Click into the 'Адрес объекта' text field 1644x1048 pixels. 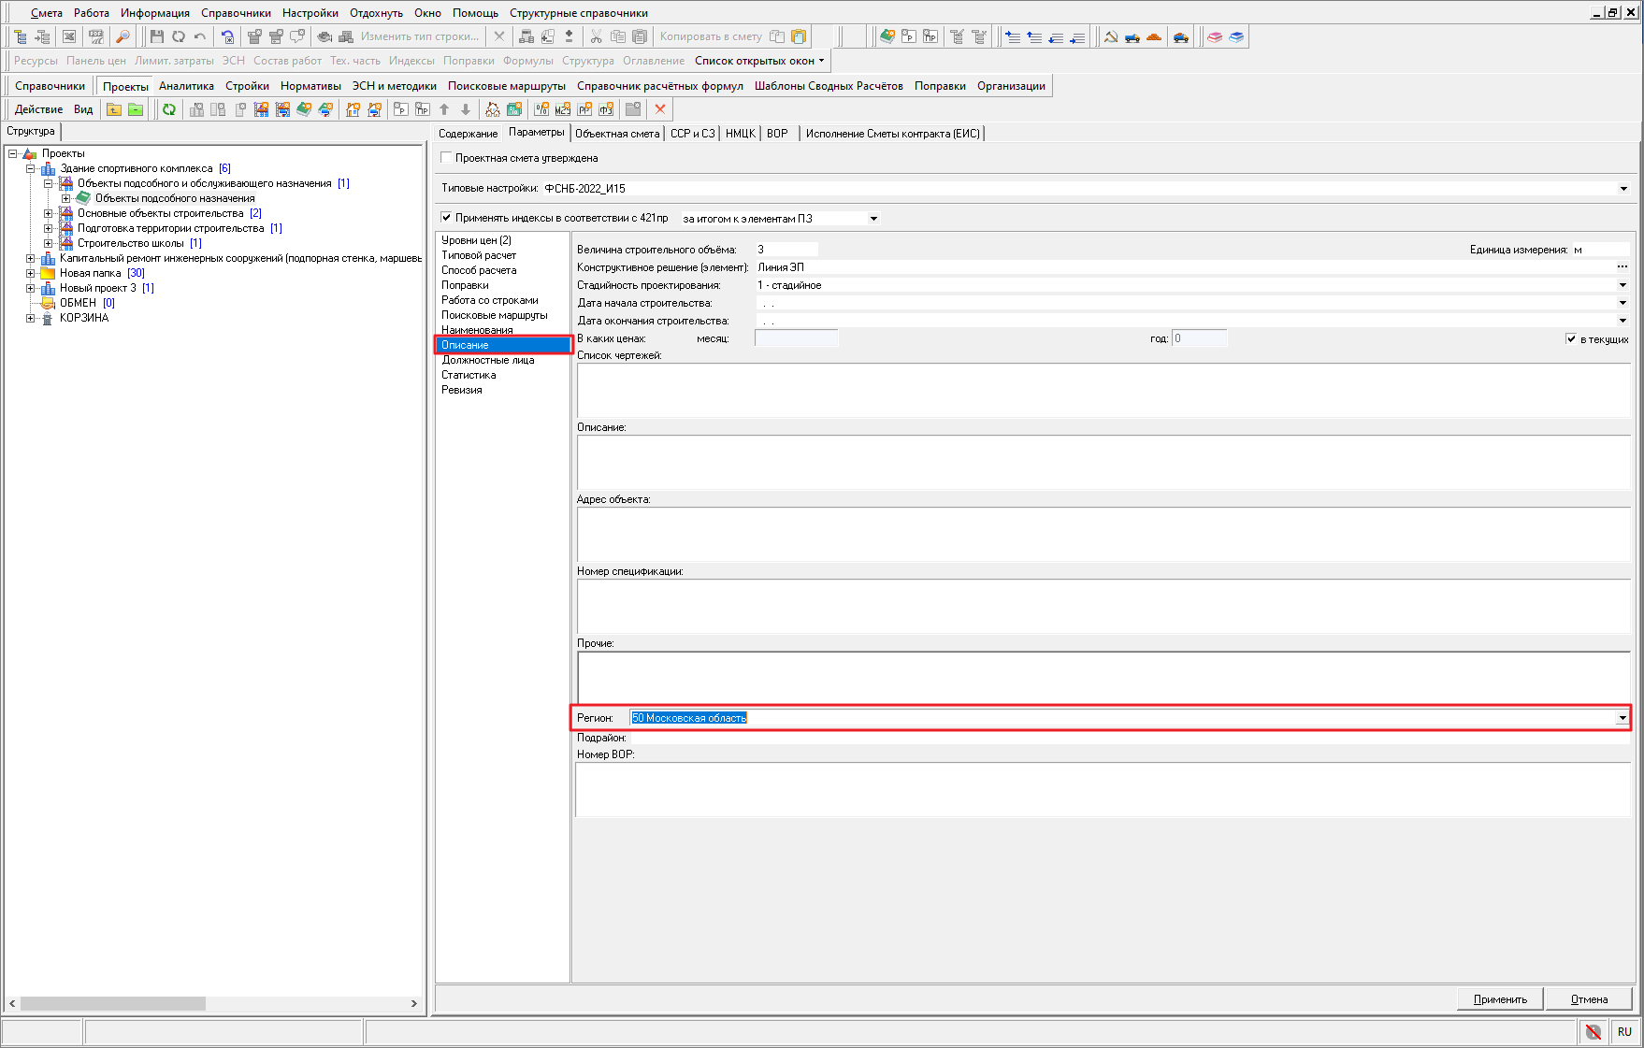click(1103, 534)
